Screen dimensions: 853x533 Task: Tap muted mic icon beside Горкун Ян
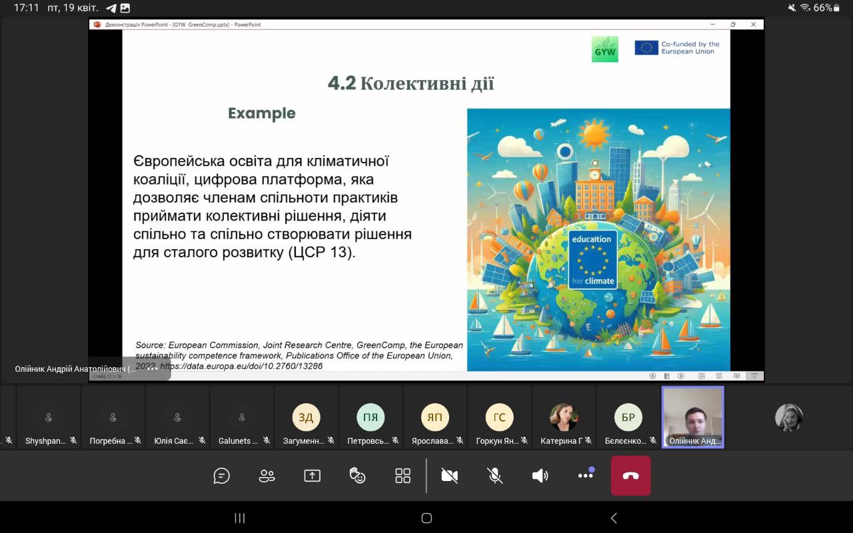524,440
